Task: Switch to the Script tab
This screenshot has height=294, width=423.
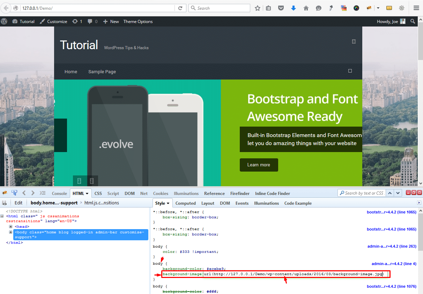Action: coord(113,194)
